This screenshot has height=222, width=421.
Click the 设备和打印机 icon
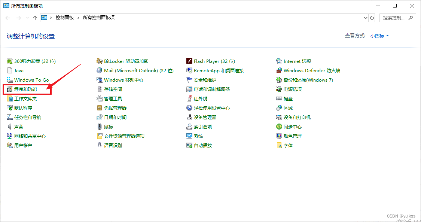279,117
